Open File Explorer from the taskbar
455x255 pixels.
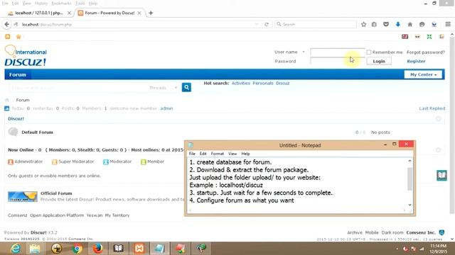35,249
